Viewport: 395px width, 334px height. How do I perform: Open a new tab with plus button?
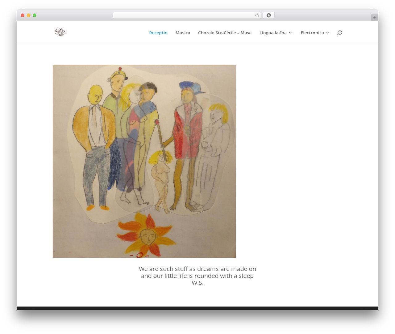coord(374,18)
